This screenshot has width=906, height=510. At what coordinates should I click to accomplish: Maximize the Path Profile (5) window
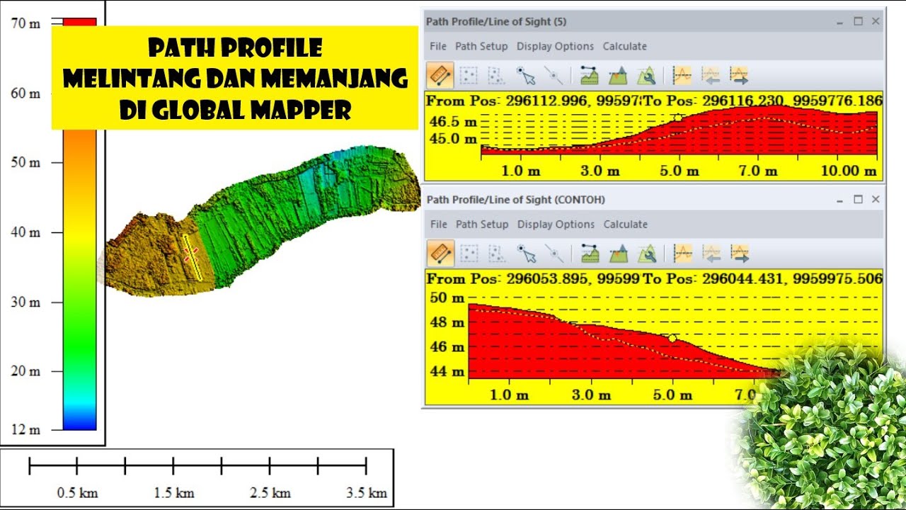pos(858,21)
